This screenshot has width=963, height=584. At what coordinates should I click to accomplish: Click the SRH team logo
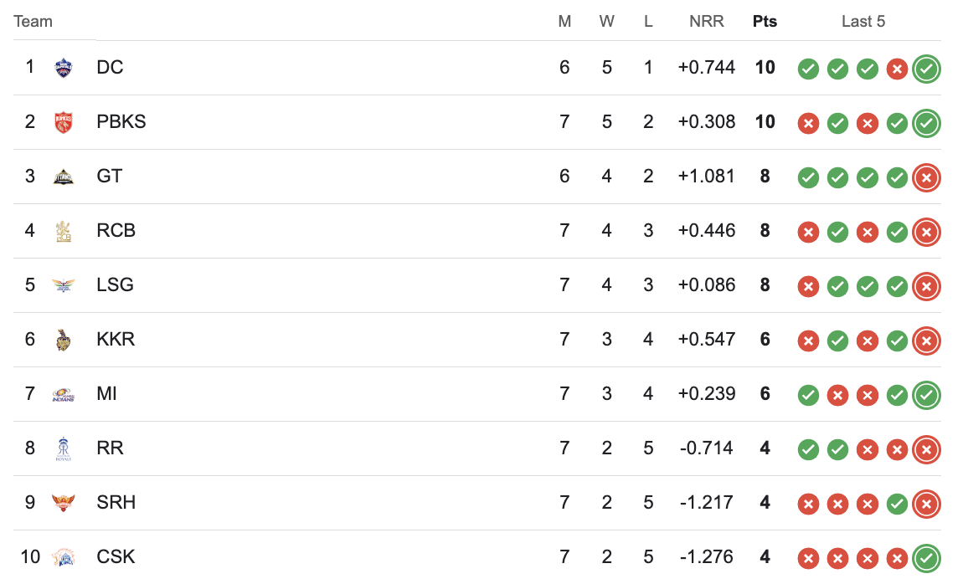(x=64, y=502)
